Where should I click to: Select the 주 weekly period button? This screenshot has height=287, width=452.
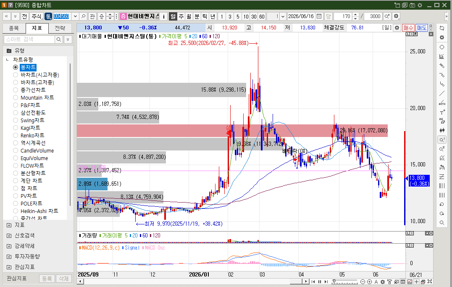point(181,16)
